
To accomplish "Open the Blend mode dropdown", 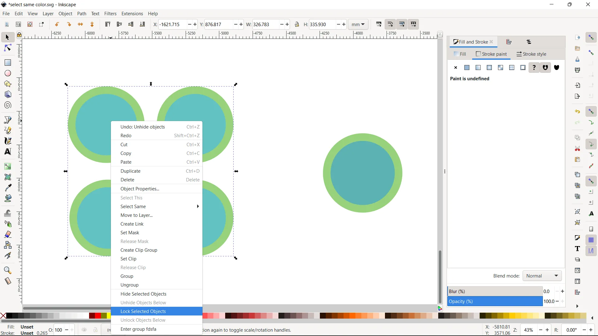I will pyautogui.click(x=542, y=276).
